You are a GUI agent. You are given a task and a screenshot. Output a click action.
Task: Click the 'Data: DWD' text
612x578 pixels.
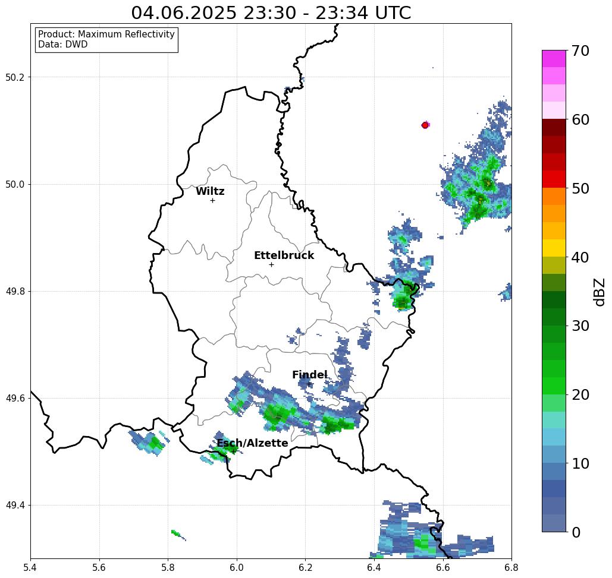coord(63,45)
